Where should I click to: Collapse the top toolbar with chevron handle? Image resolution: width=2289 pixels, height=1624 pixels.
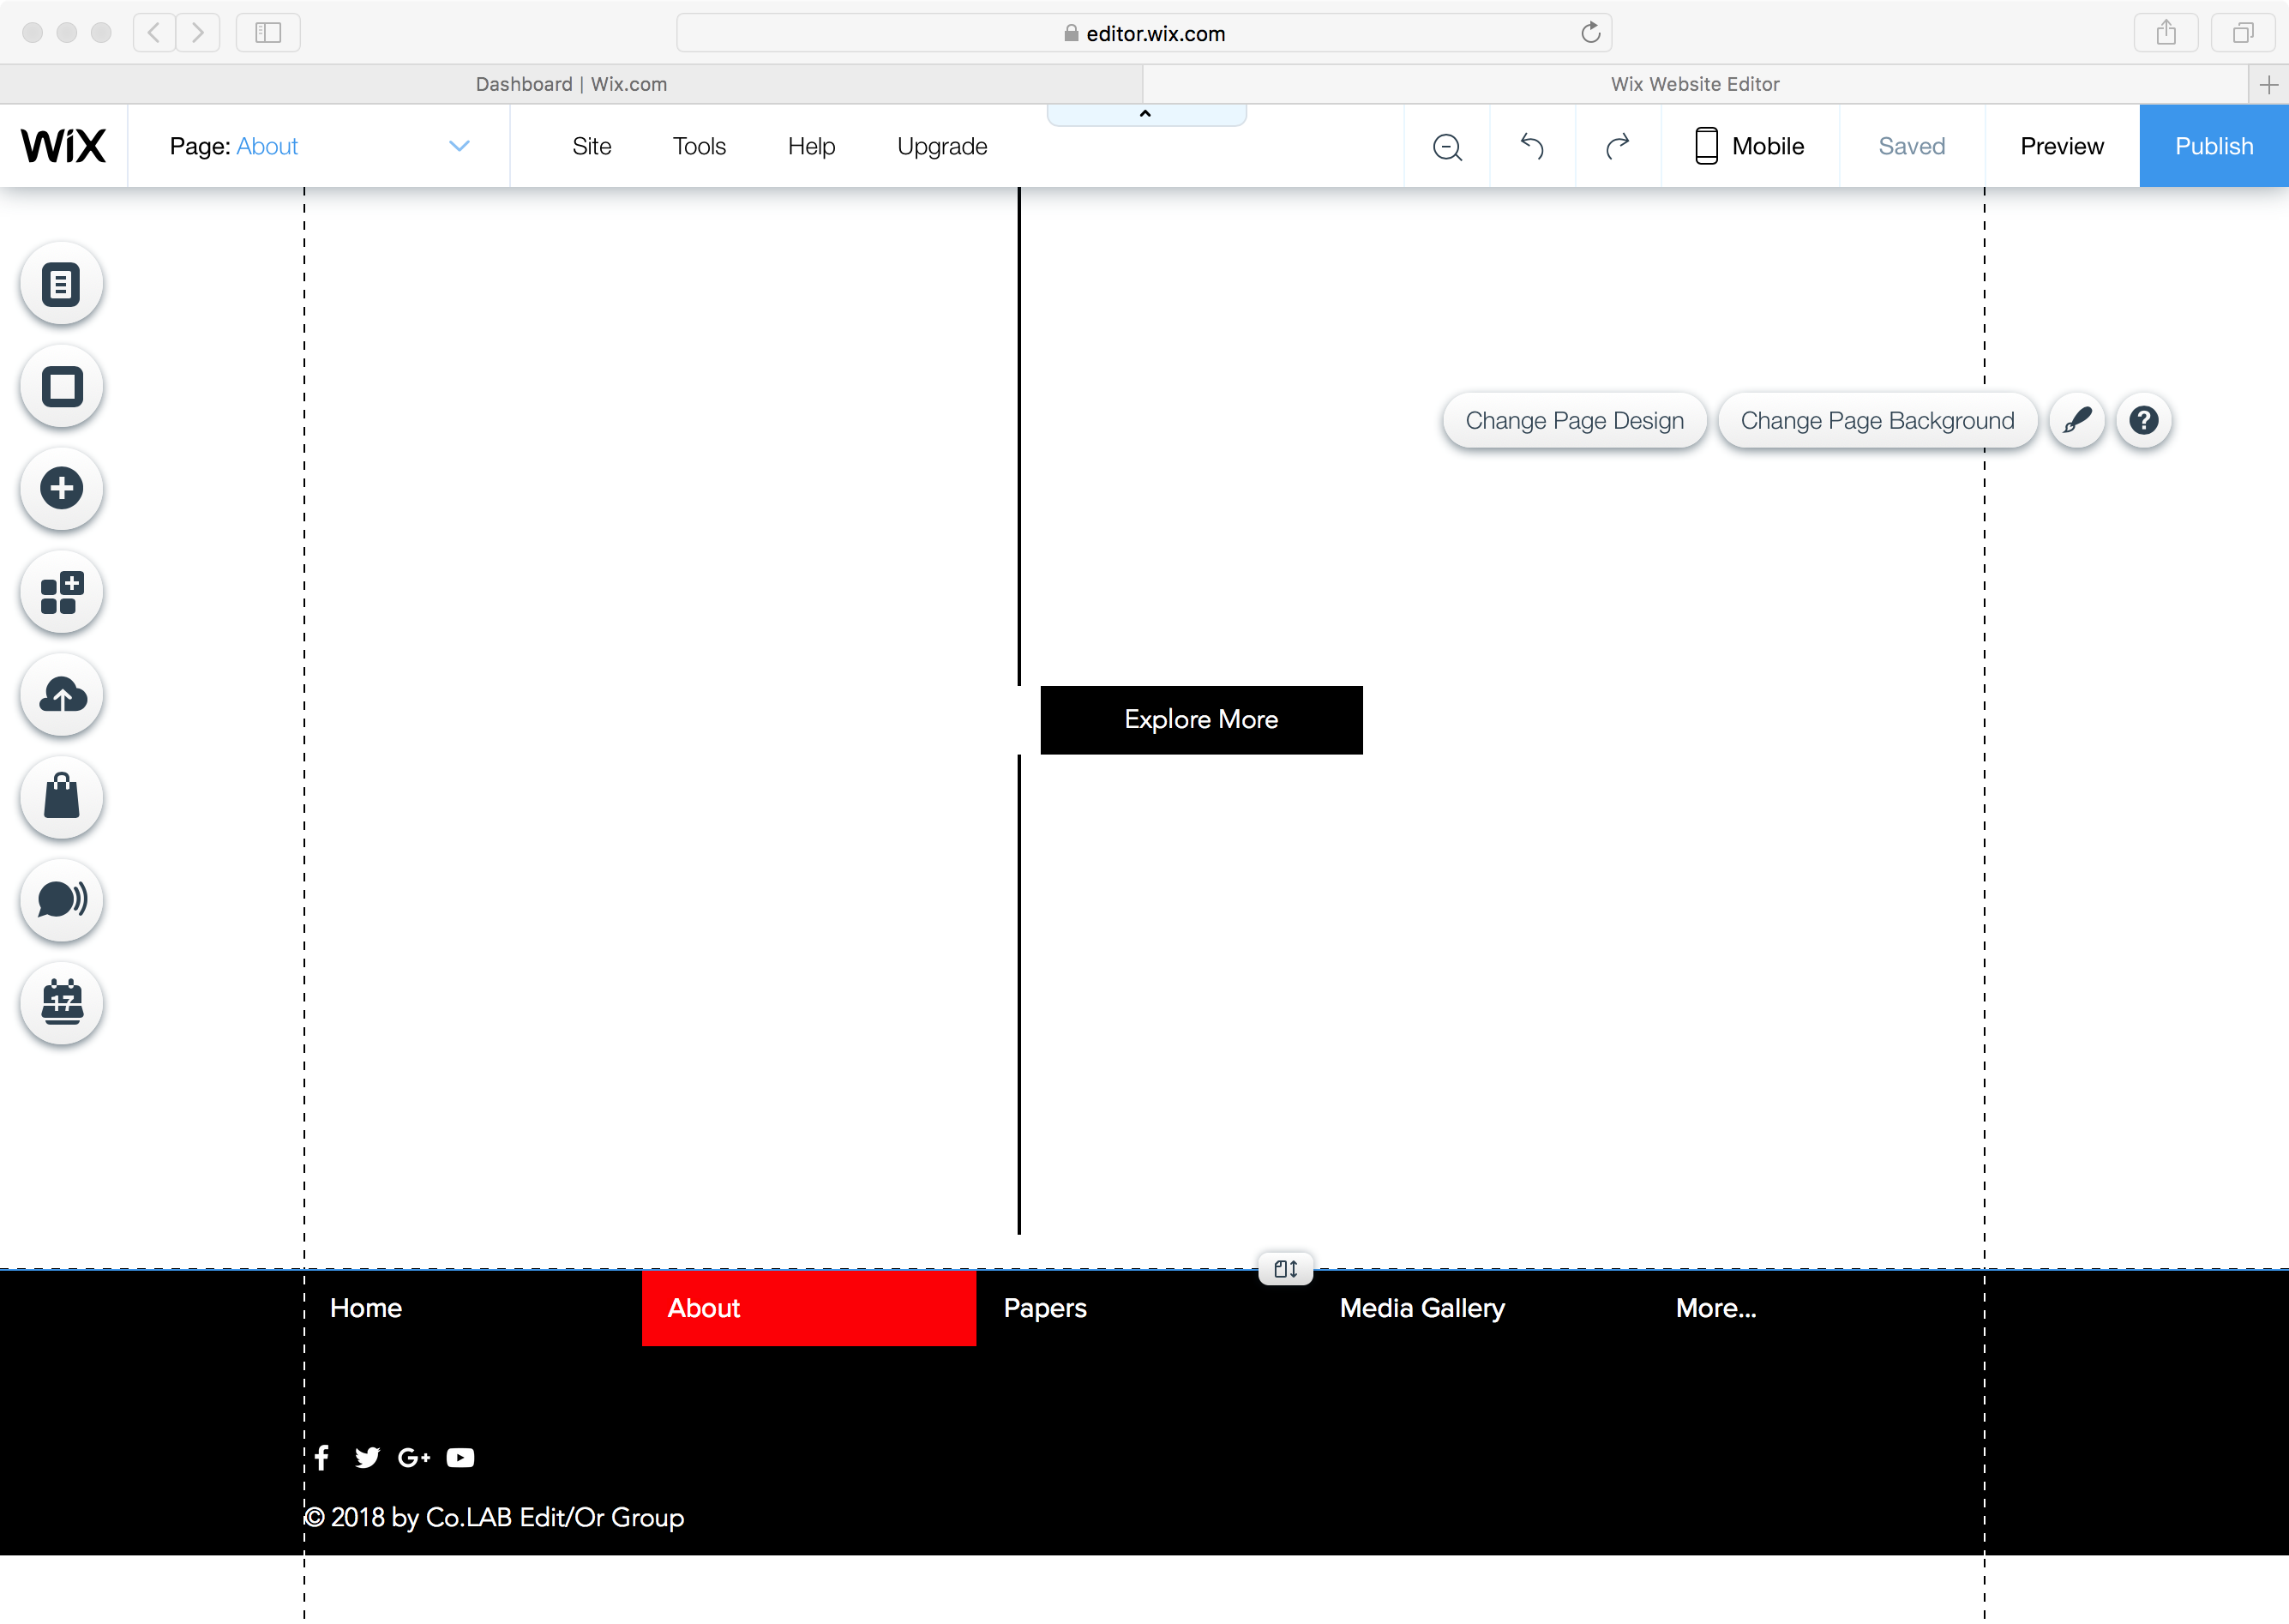[1145, 115]
